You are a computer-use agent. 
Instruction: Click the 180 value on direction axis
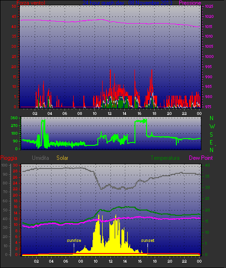click(14, 133)
